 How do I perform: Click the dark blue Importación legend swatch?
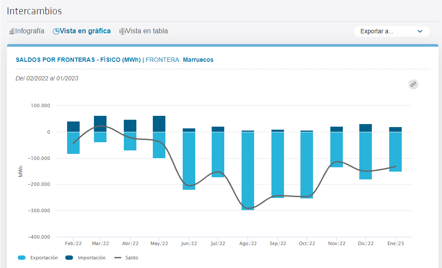point(69,258)
